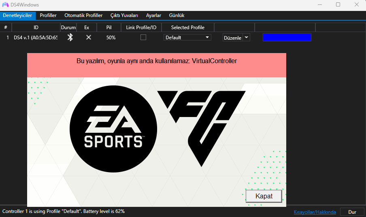Open the Profiller tab
This screenshot has width=366, height=217.
48,15
